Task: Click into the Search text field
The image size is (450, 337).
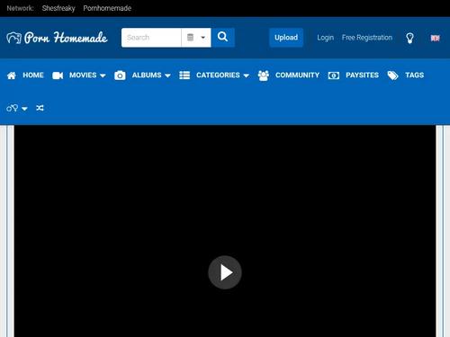Action: pos(151,38)
